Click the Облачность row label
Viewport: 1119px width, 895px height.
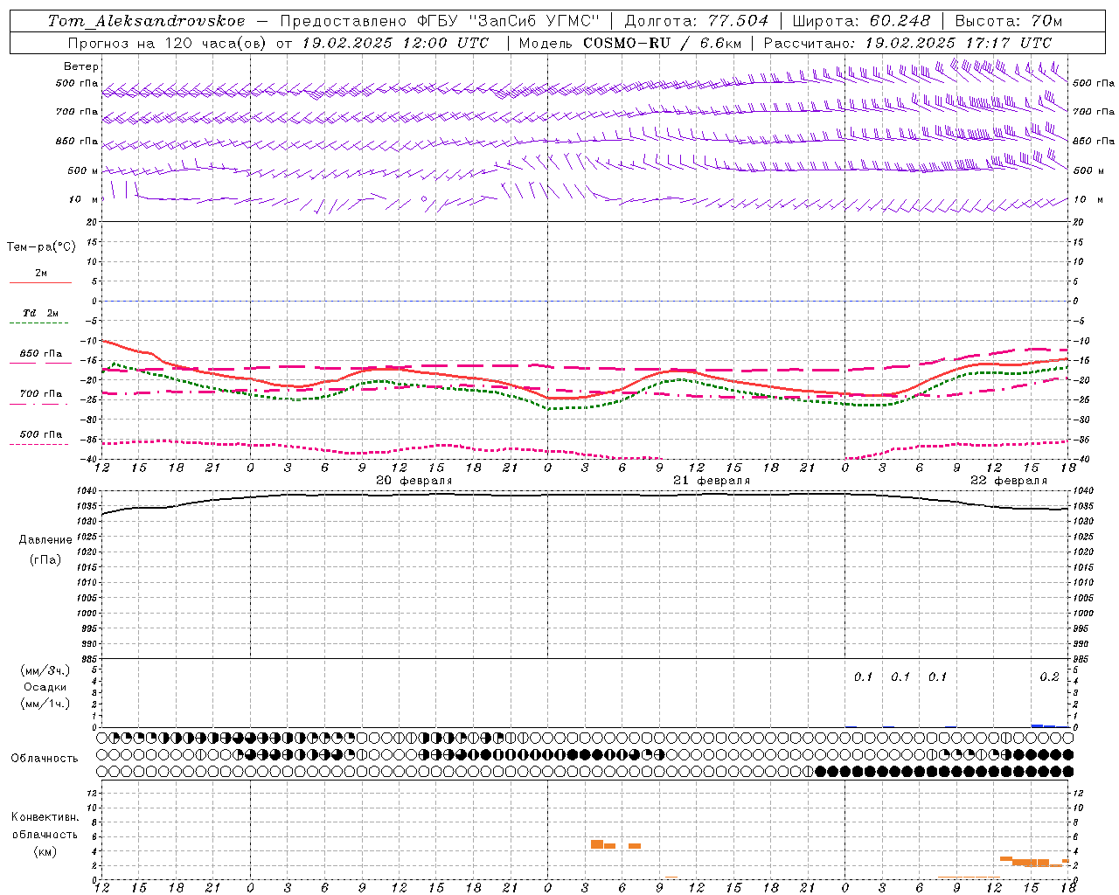(45, 758)
